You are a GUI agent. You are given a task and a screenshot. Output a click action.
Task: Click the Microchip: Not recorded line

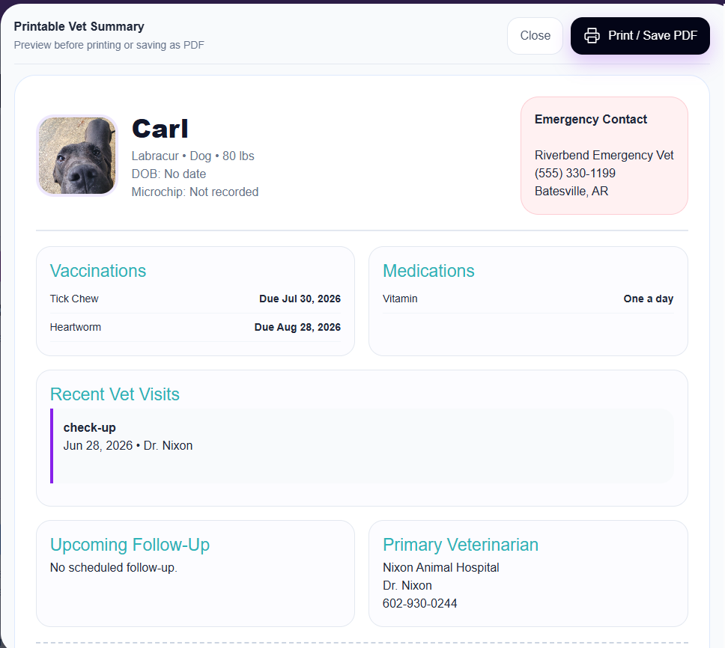pos(195,192)
